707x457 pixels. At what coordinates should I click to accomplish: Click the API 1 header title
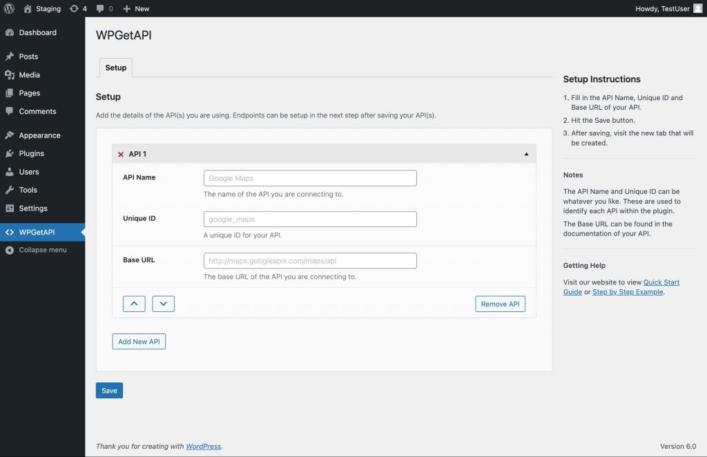(137, 154)
